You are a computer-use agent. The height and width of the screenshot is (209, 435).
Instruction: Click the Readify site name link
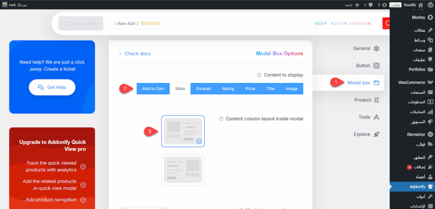tap(410, 5)
